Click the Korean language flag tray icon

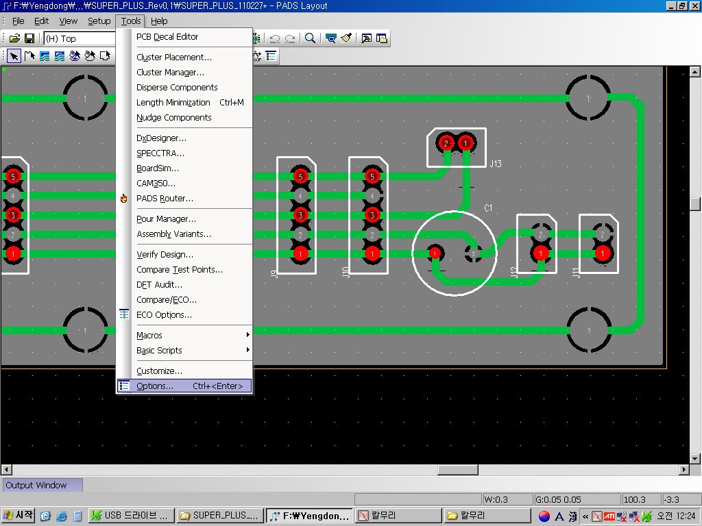pyautogui.click(x=544, y=516)
